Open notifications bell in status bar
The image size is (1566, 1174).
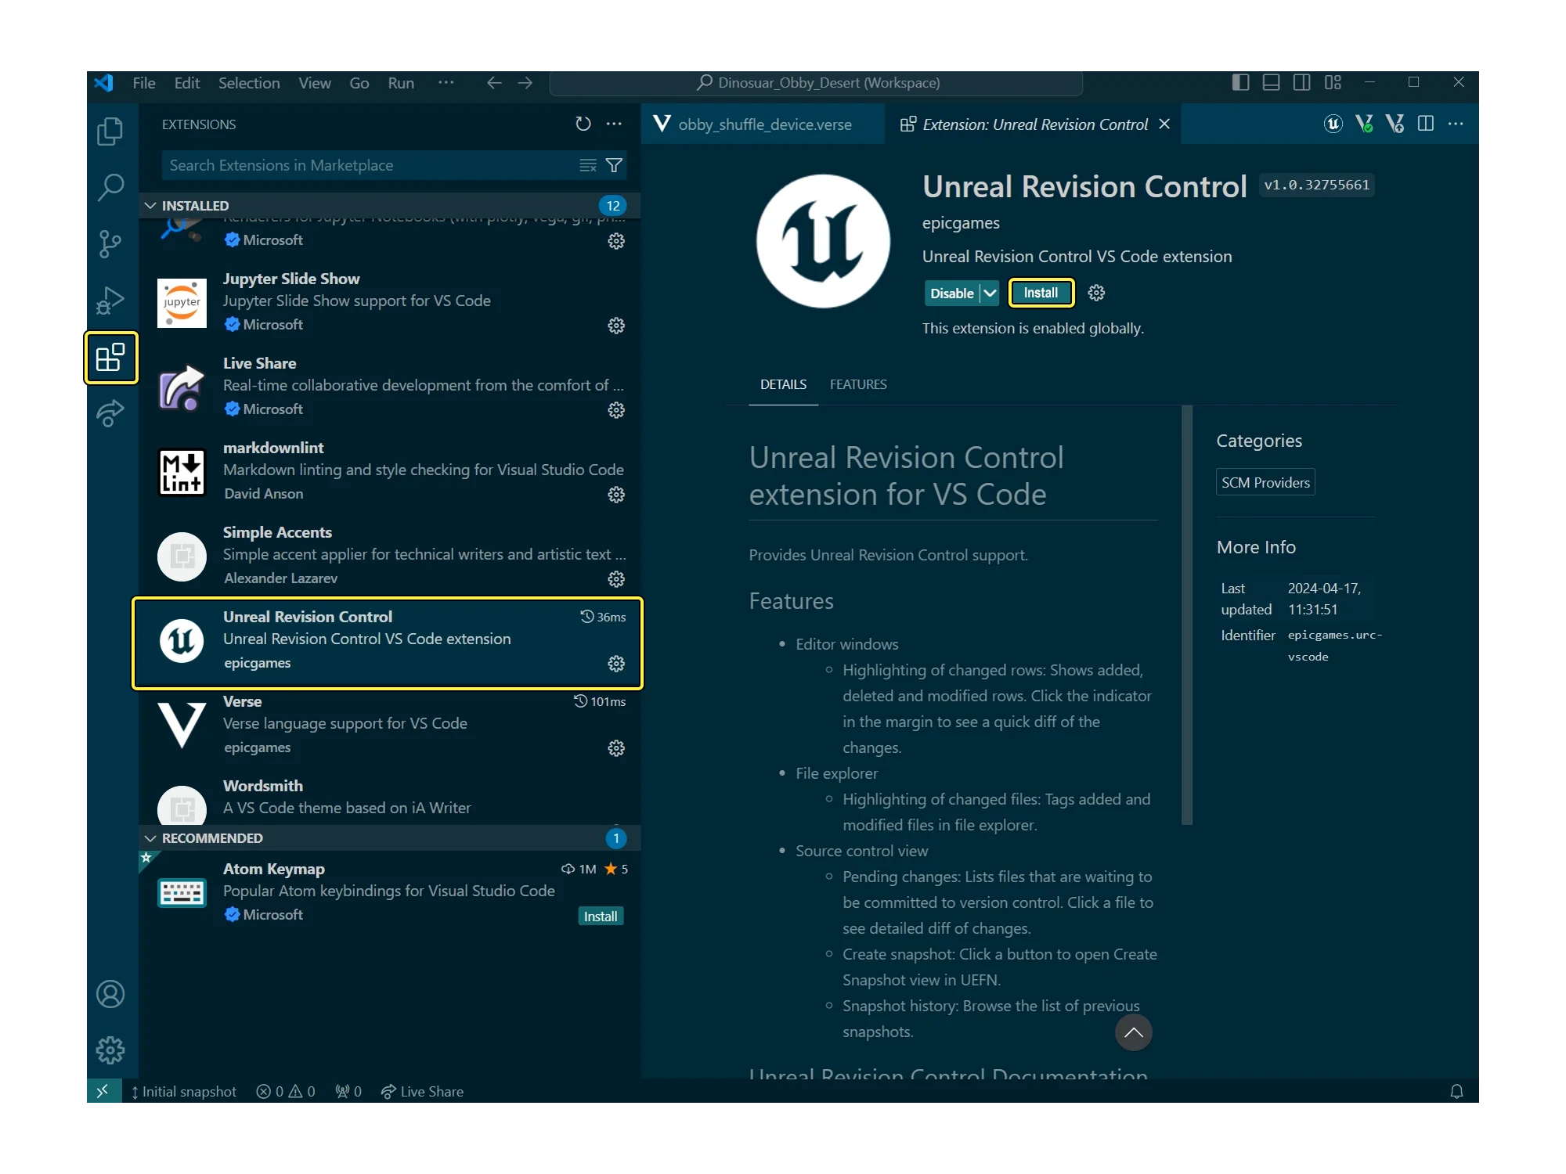point(1456,1091)
